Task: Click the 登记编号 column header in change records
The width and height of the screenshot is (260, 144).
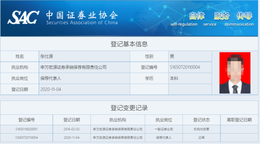Action: coord(26,120)
